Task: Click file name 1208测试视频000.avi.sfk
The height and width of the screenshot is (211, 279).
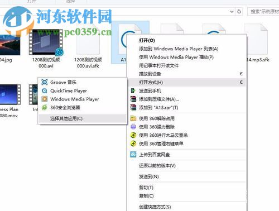Action: click(x=88, y=63)
